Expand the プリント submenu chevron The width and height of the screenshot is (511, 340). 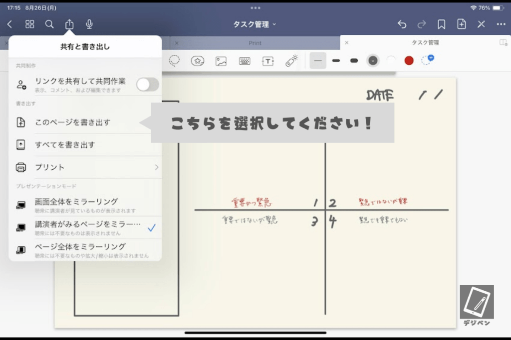[x=157, y=167]
